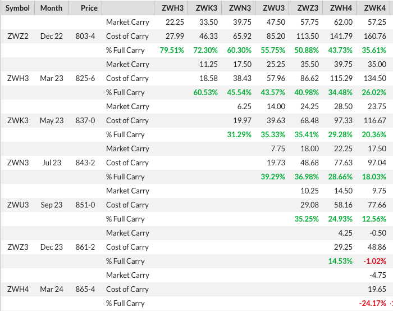Click the ZWN3 column header
This screenshot has height=311, width=393.
click(240, 8)
